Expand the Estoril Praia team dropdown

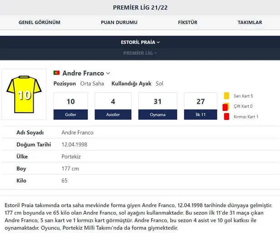[x=140, y=42]
